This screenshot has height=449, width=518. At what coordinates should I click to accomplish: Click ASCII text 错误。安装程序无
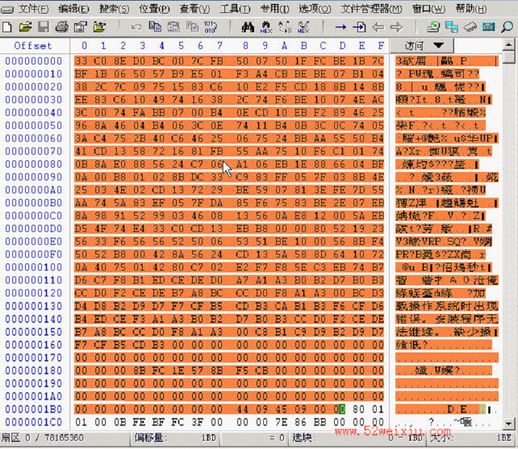click(x=446, y=319)
